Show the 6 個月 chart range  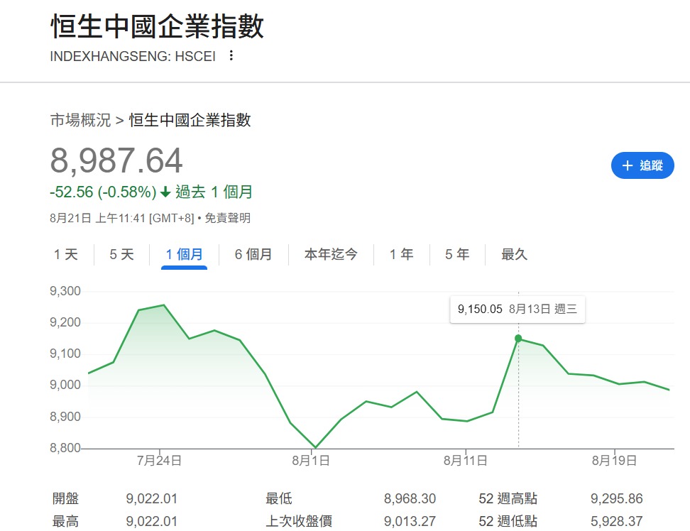click(x=253, y=255)
